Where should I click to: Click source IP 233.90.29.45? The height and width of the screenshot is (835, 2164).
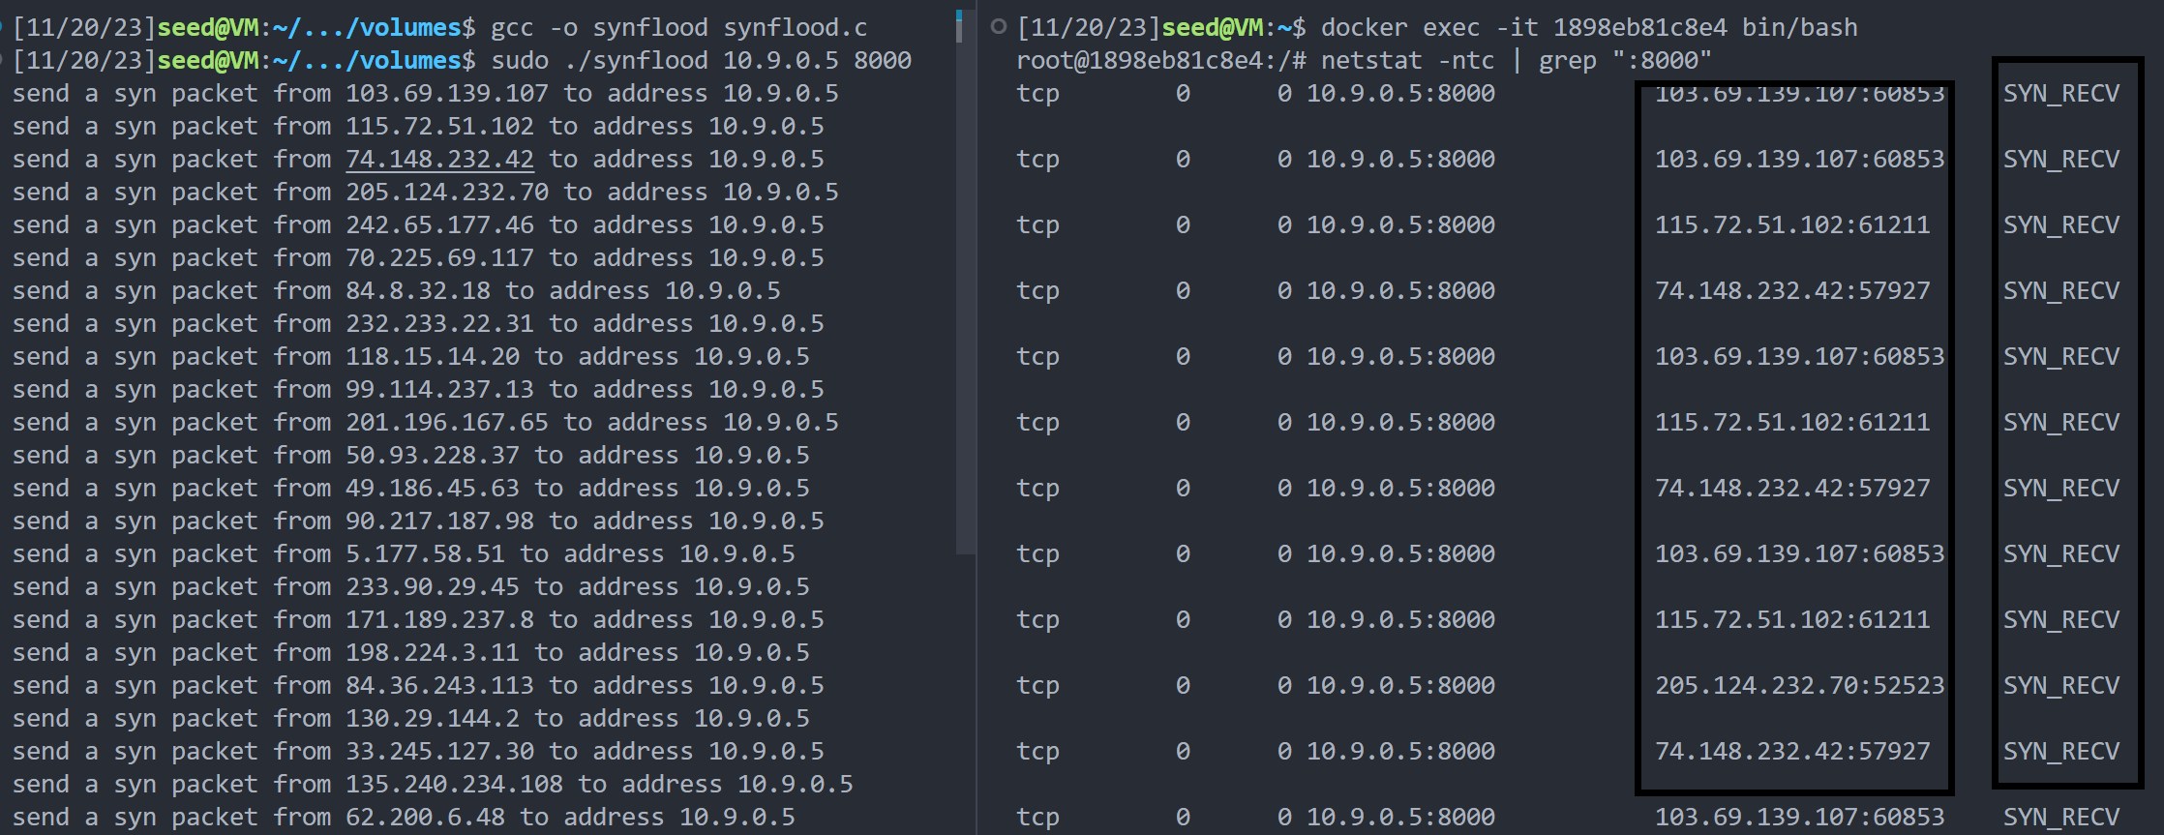pyautogui.click(x=432, y=586)
